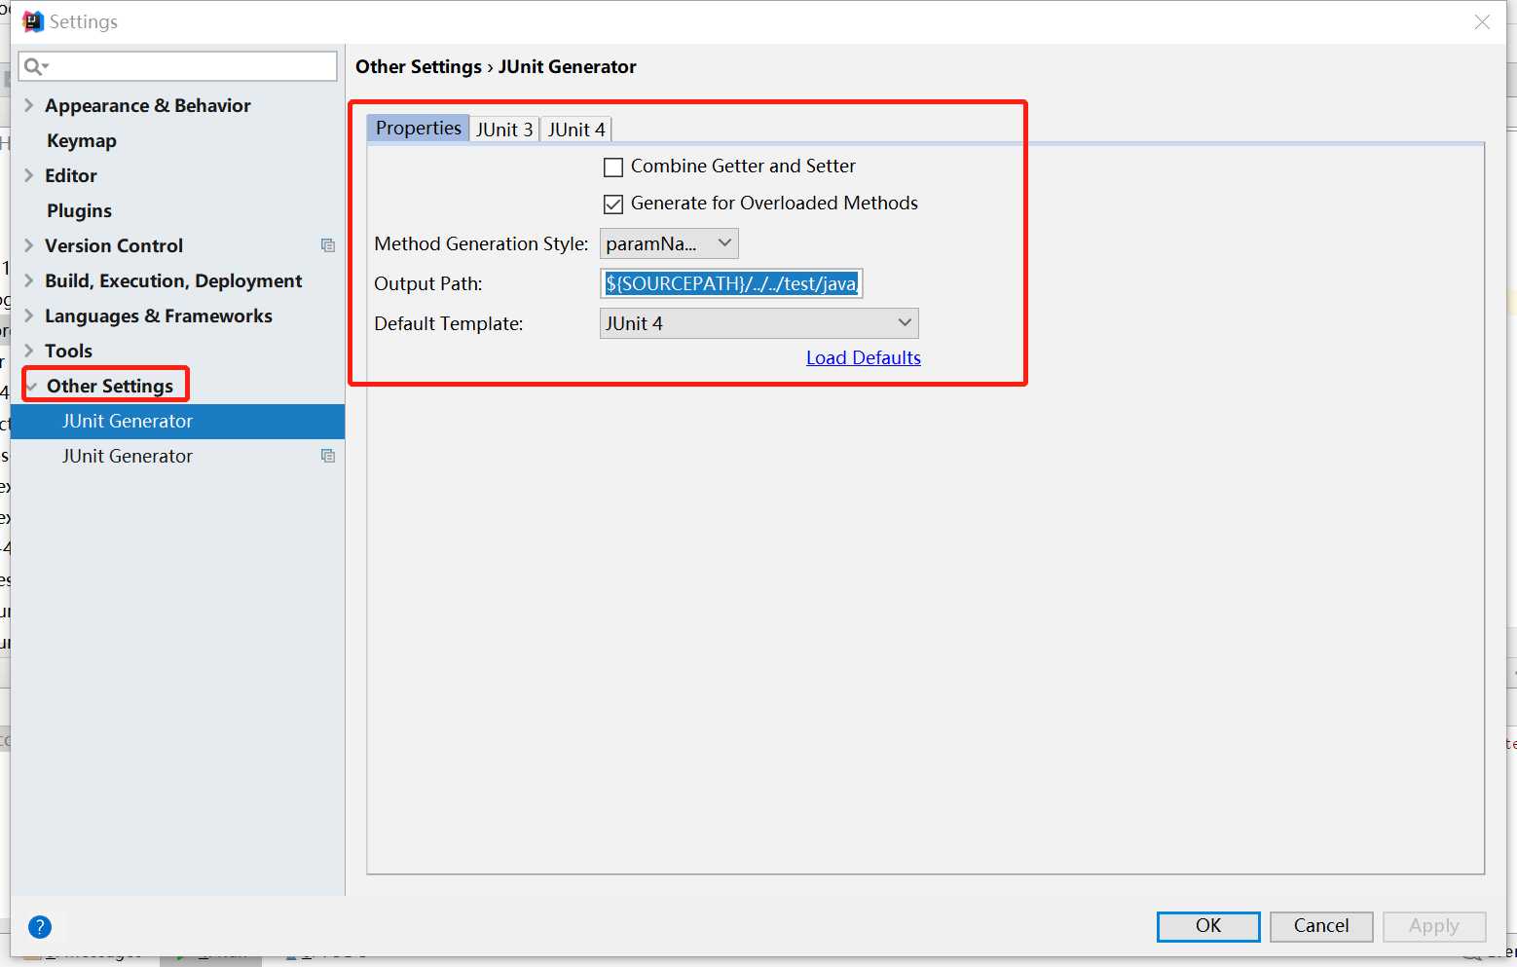Click the Version Control label
Image resolution: width=1517 pixels, height=967 pixels.
click(114, 245)
